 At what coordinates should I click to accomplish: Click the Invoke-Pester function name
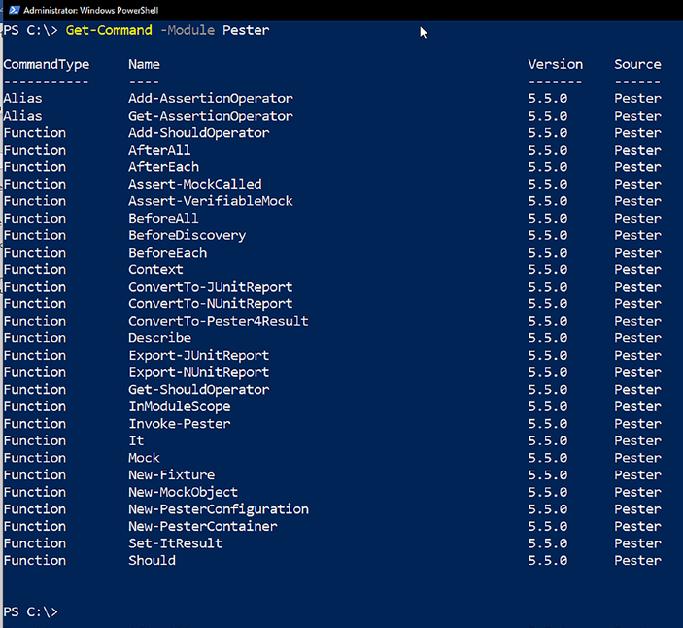click(x=179, y=424)
